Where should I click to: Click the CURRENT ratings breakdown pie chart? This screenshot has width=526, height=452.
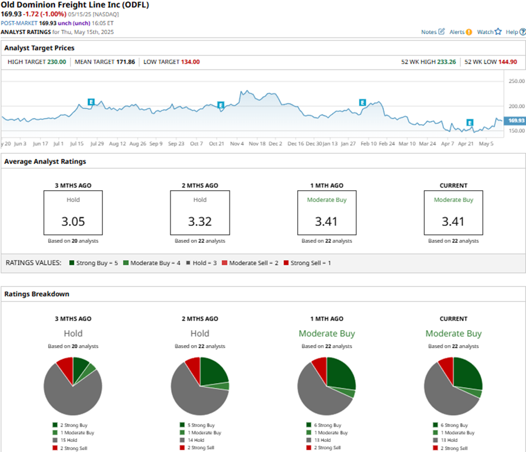point(453,385)
